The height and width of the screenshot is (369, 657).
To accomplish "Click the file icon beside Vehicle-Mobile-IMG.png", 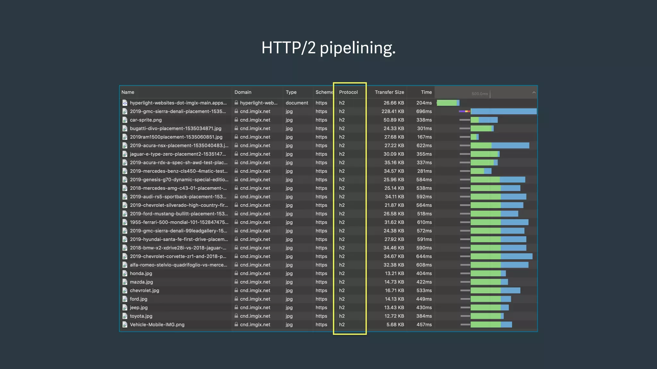I will (x=125, y=324).
